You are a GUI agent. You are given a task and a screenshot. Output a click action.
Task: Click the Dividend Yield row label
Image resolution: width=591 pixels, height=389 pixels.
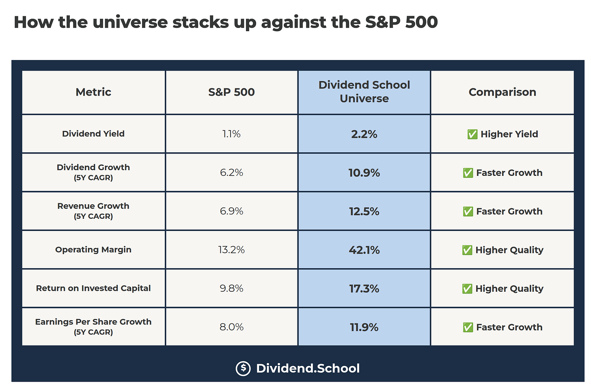(93, 134)
